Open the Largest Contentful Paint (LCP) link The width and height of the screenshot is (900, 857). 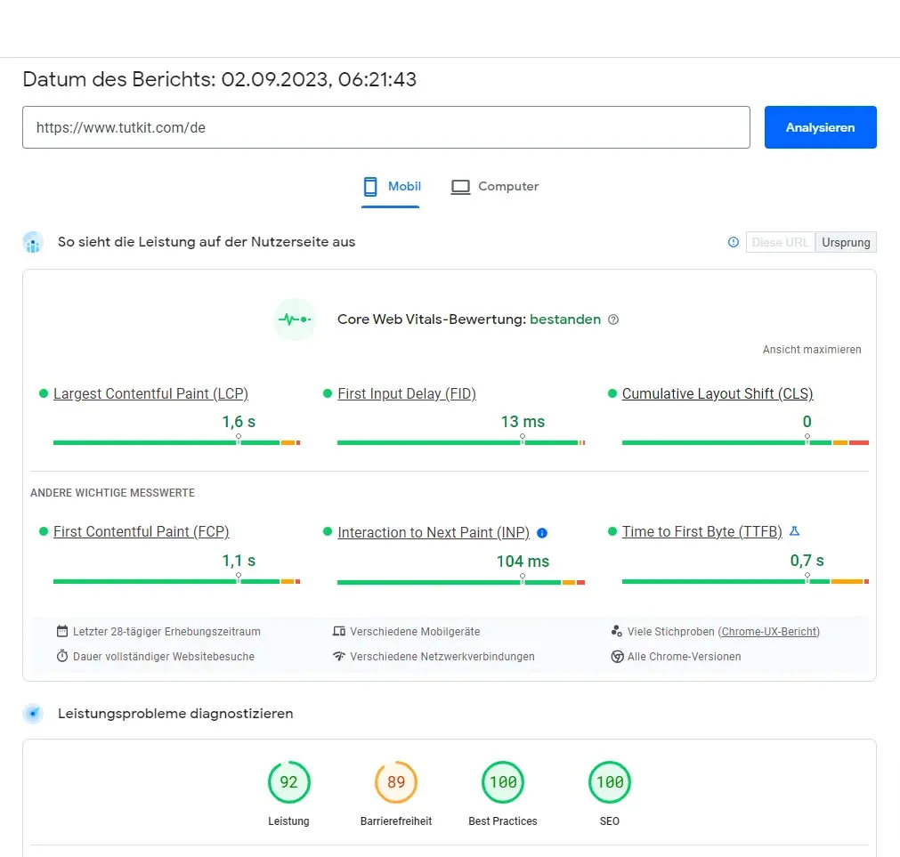[x=150, y=393]
